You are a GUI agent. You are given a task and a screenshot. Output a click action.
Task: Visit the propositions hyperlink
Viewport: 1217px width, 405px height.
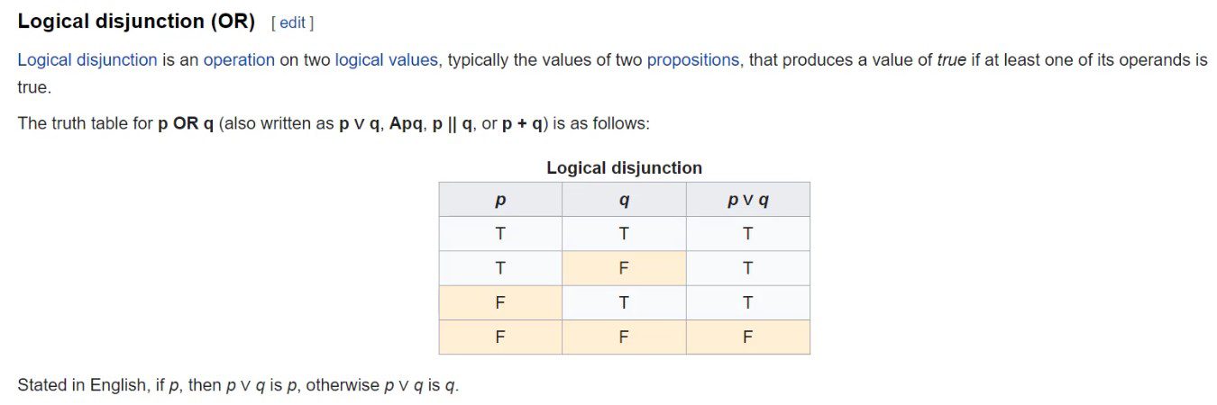[x=693, y=60]
